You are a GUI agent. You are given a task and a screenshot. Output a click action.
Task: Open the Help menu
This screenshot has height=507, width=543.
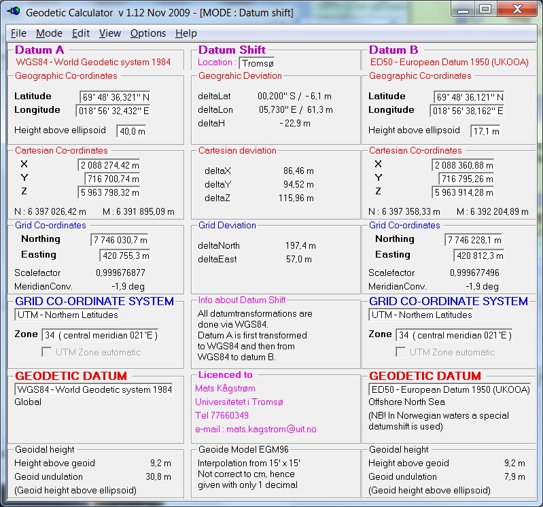point(186,33)
